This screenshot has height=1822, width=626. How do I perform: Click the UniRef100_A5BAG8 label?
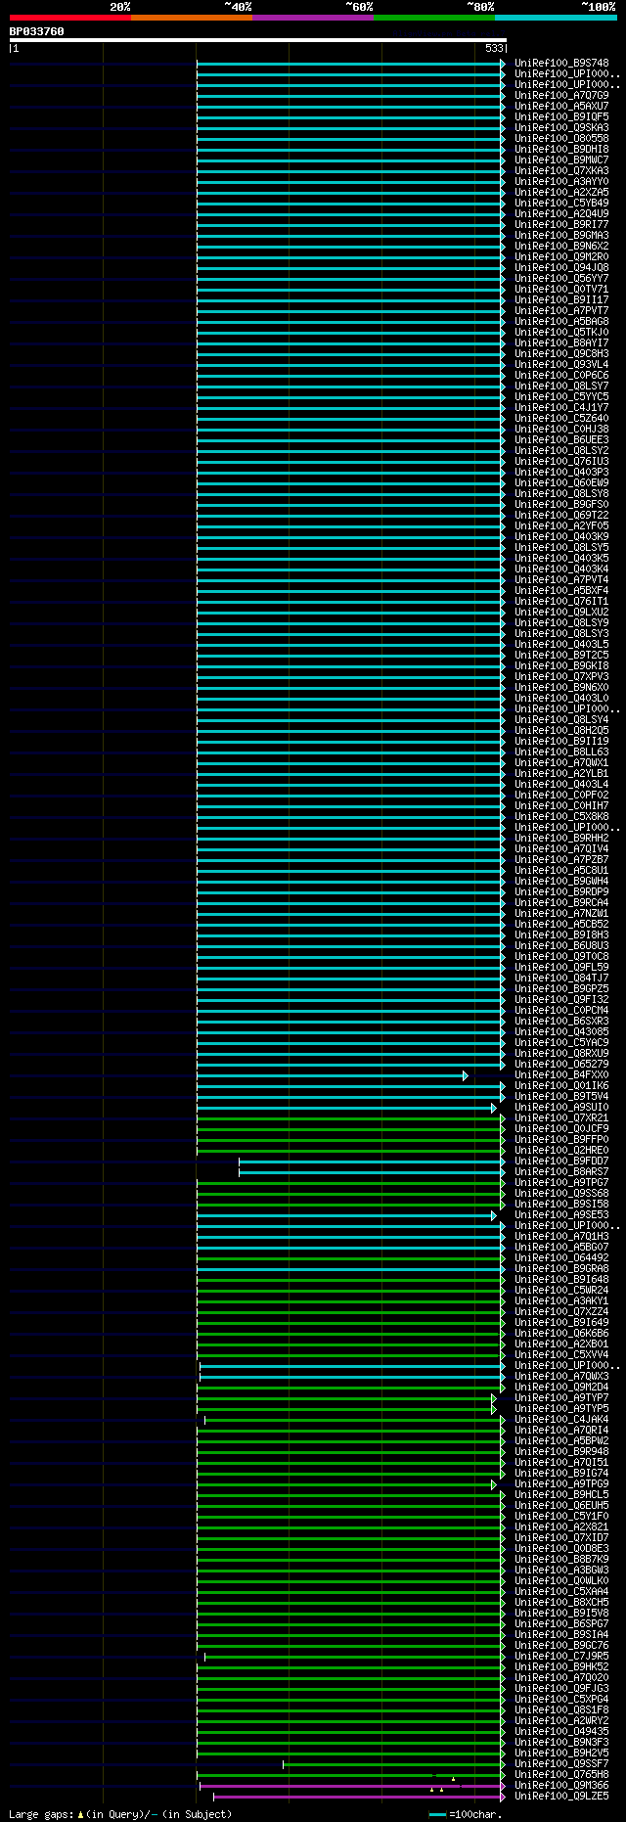[x=561, y=322]
